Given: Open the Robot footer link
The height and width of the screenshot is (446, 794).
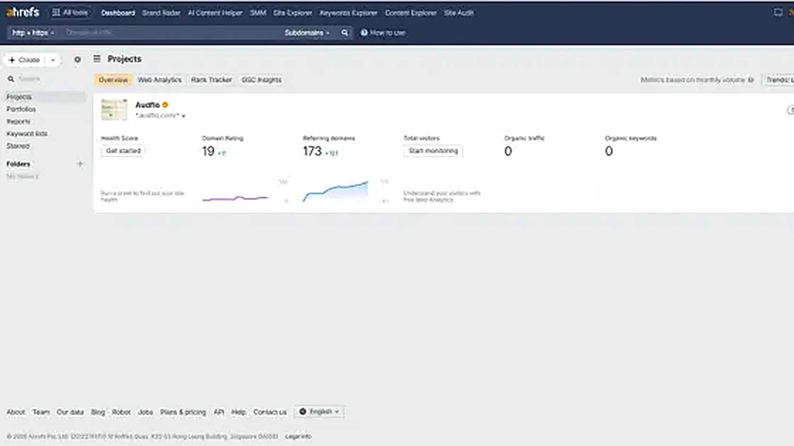Looking at the screenshot, I should pyautogui.click(x=121, y=412).
